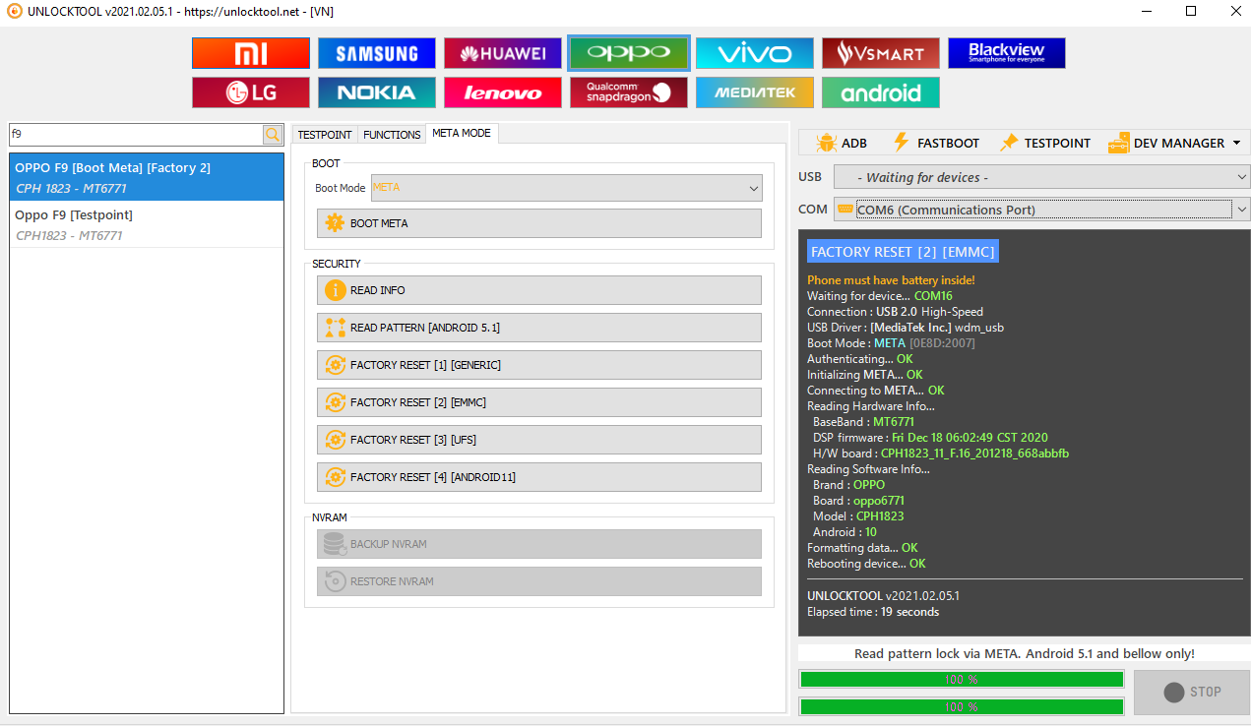Click the Formatting data OK line
The height and width of the screenshot is (726, 1251).
(862, 548)
